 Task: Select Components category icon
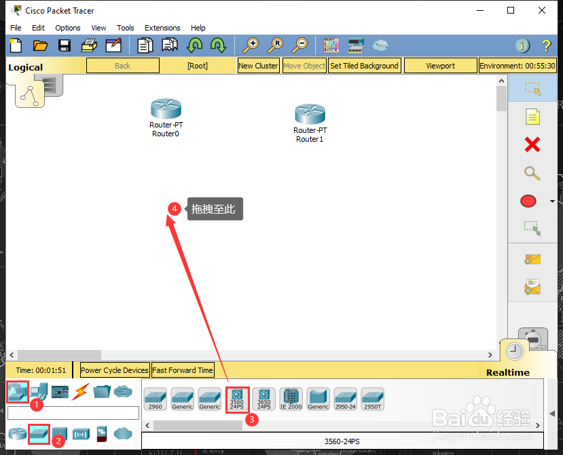pyautogui.click(x=60, y=391)
